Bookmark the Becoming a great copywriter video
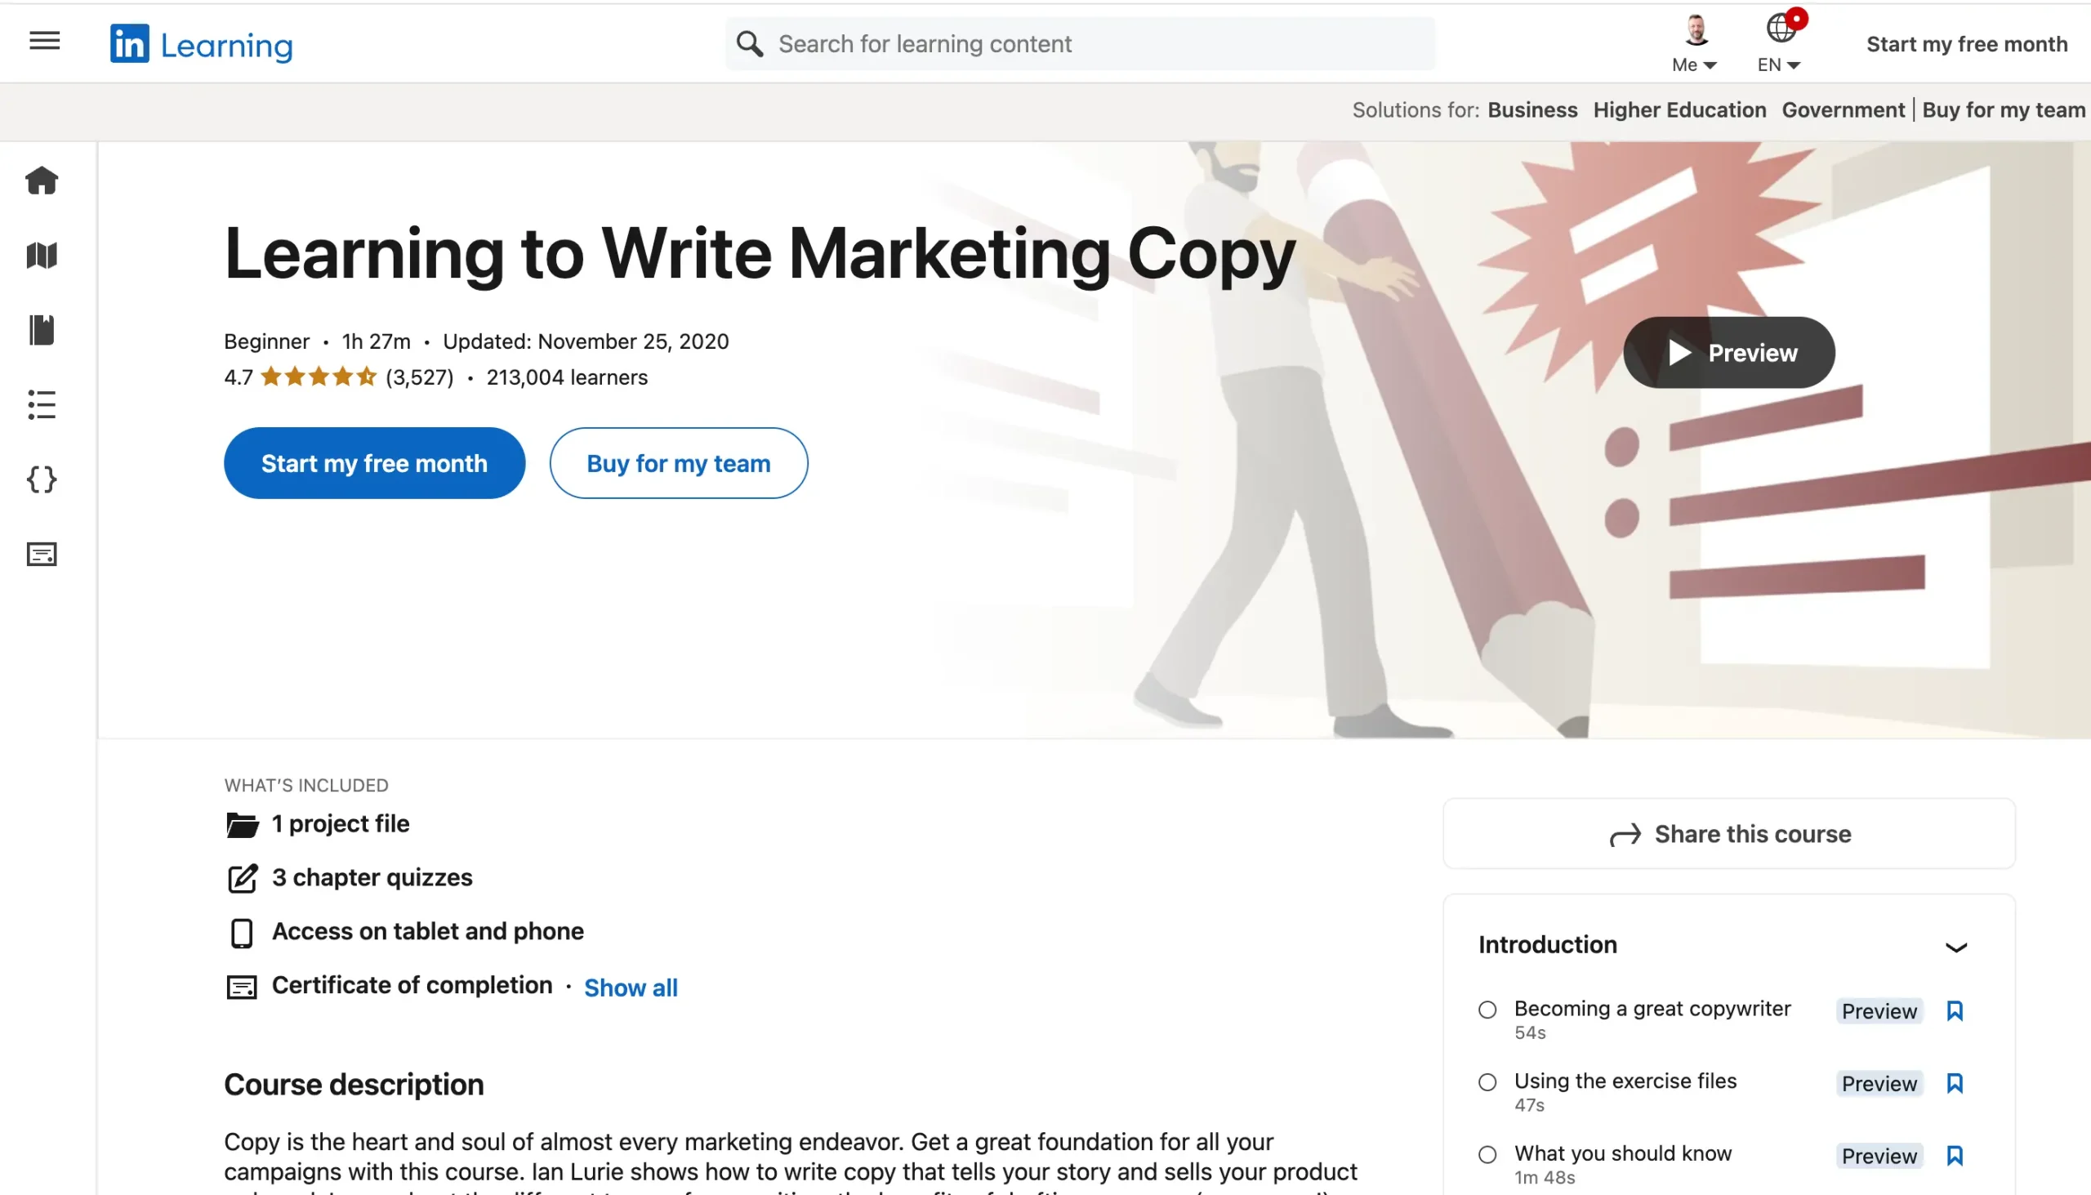 [1955, 1010]
